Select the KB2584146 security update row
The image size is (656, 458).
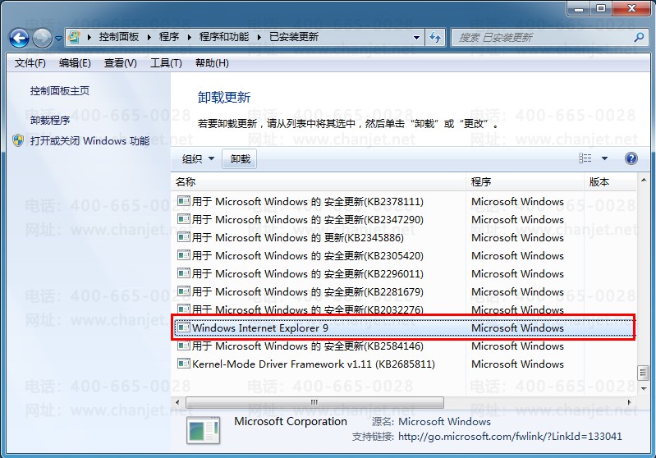click(404, 346)
